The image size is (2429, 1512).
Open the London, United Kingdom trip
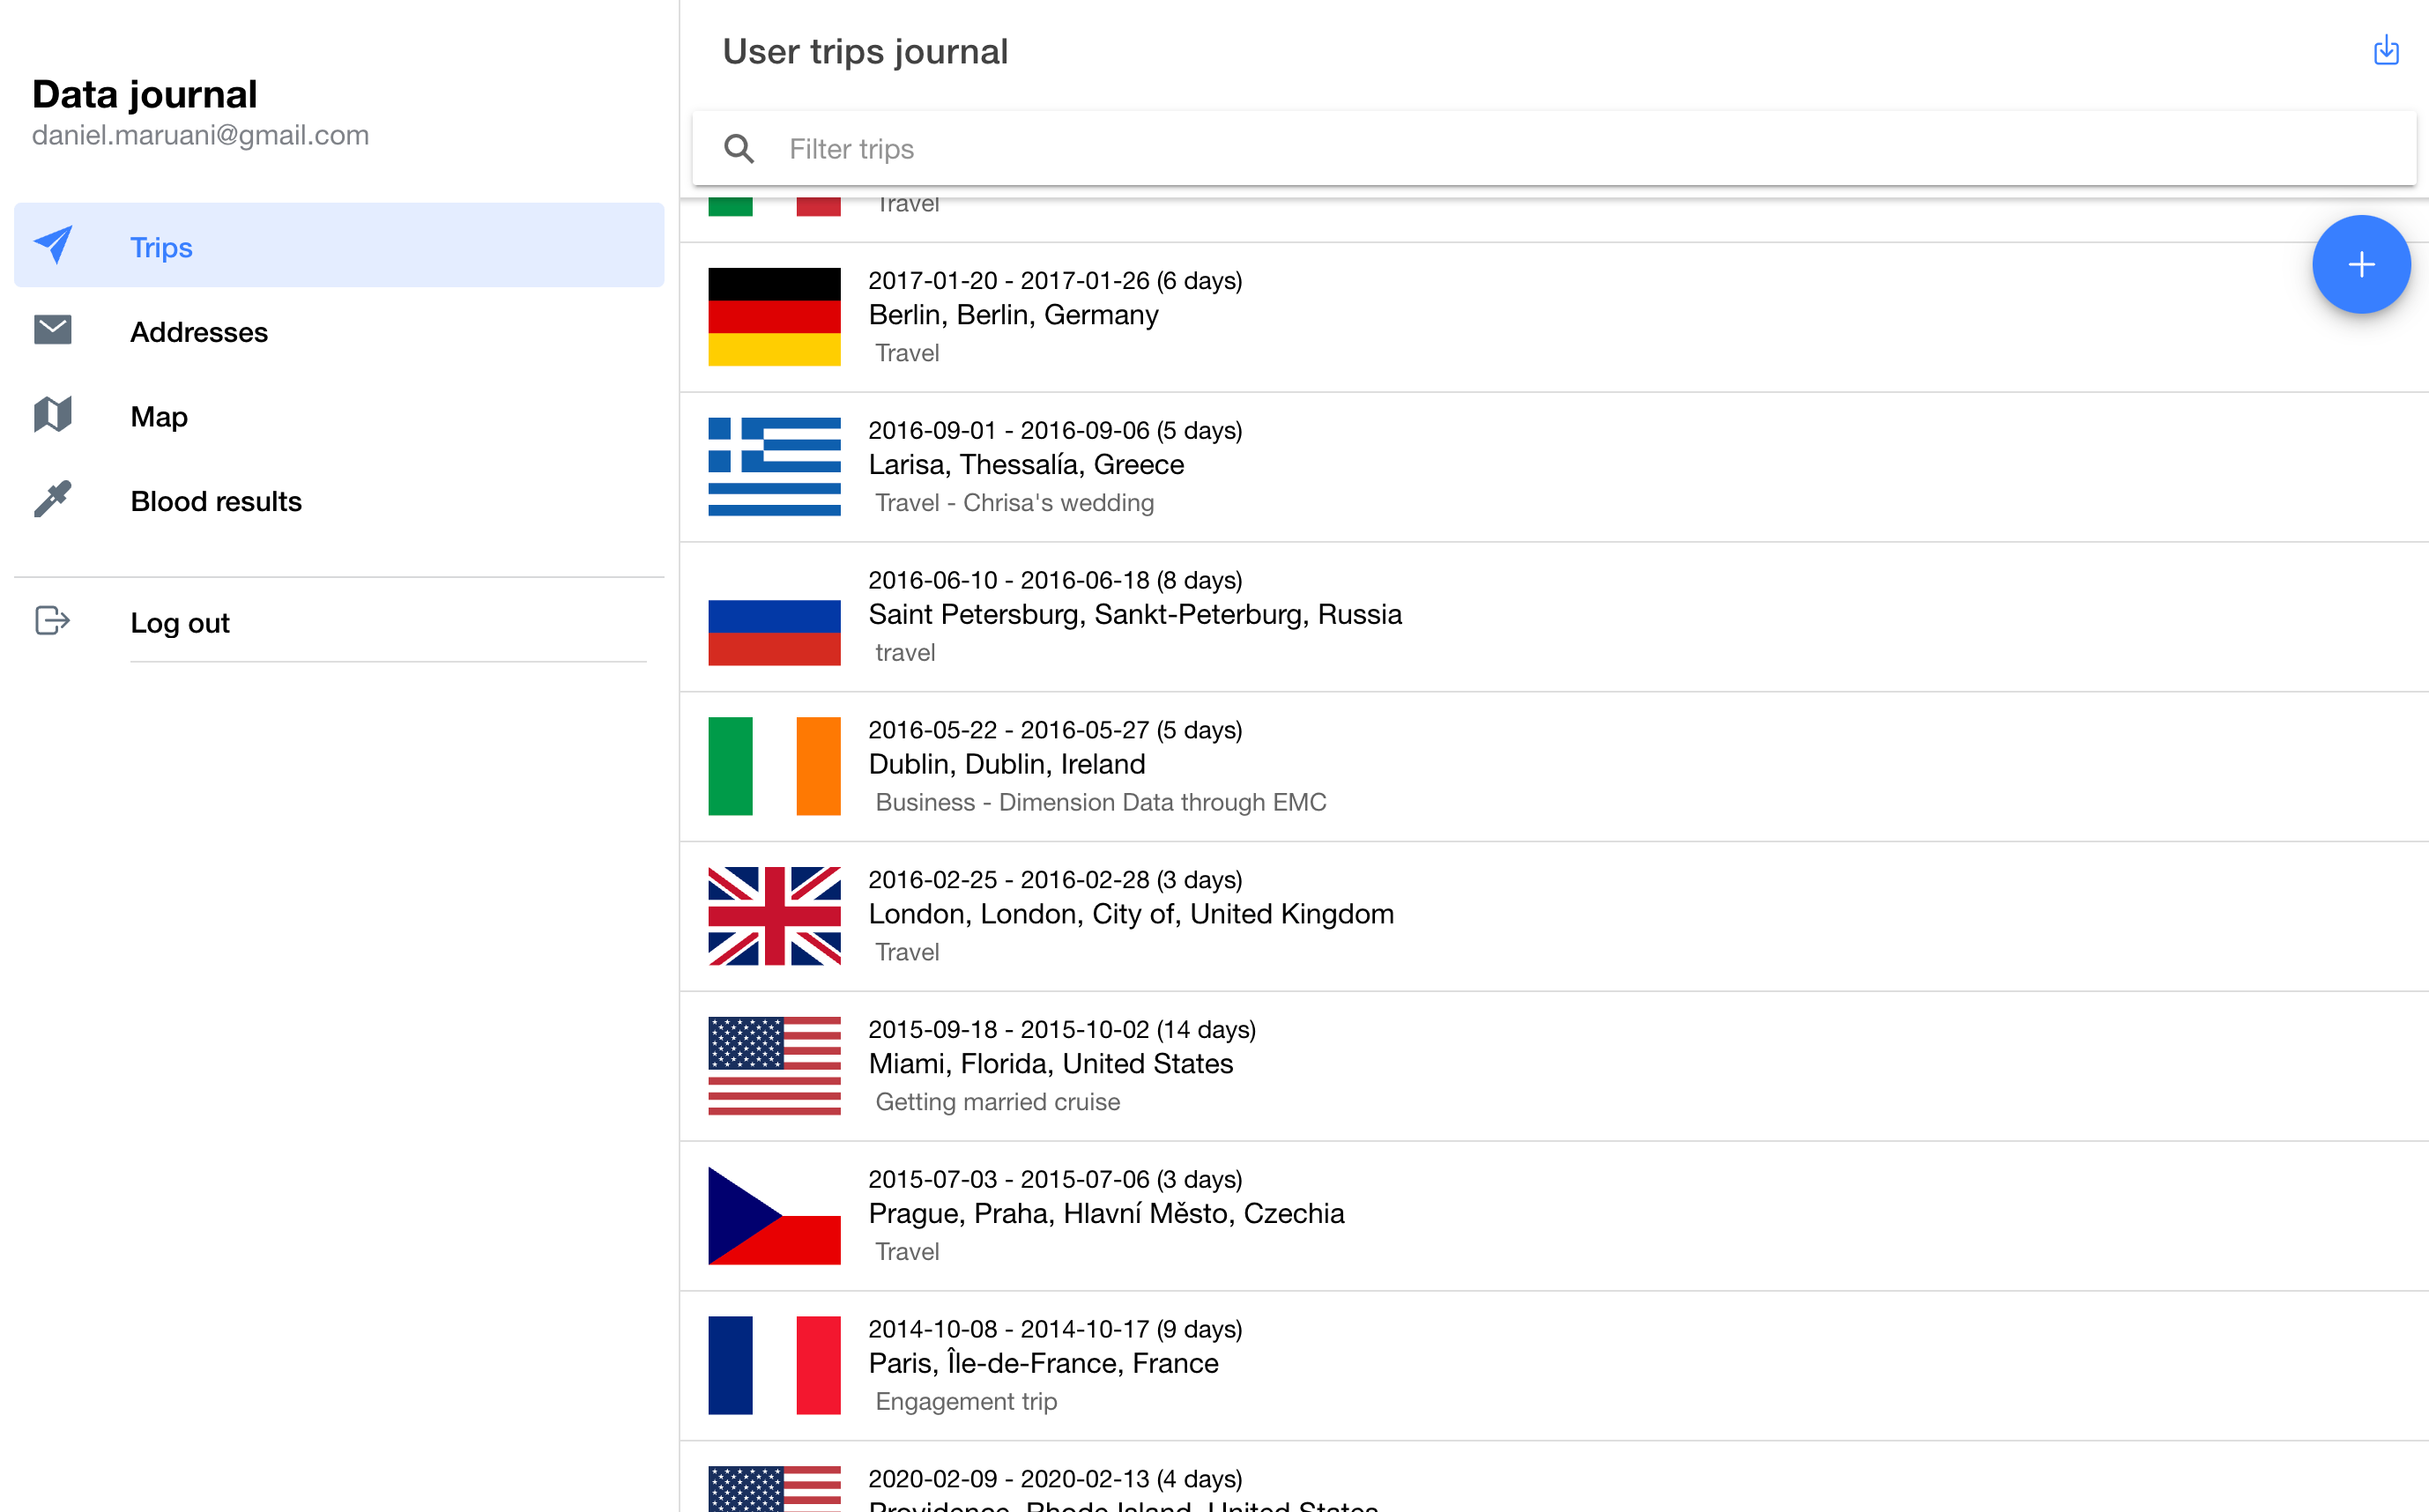pyautogui.click(x=1131, y=914)
